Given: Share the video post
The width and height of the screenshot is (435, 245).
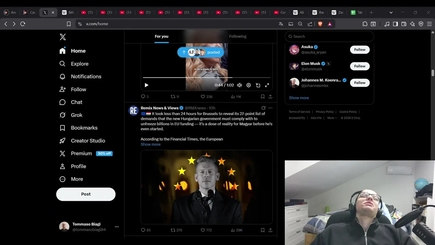Looking at the screenshot, I should point(271,97).
